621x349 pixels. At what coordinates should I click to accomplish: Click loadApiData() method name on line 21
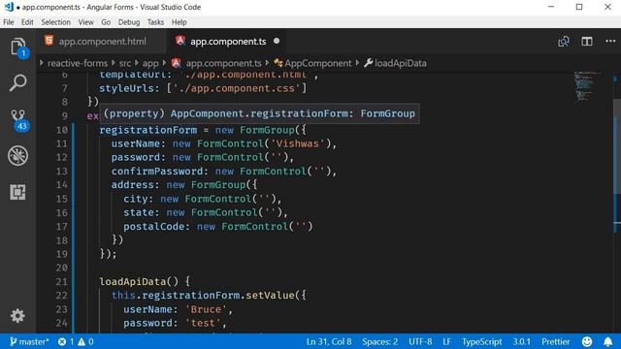[x=139, y=281]
